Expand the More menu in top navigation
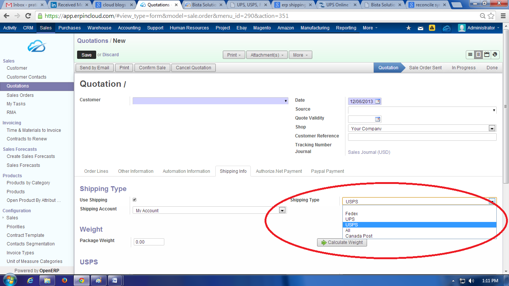 click(x=370, y=28)
